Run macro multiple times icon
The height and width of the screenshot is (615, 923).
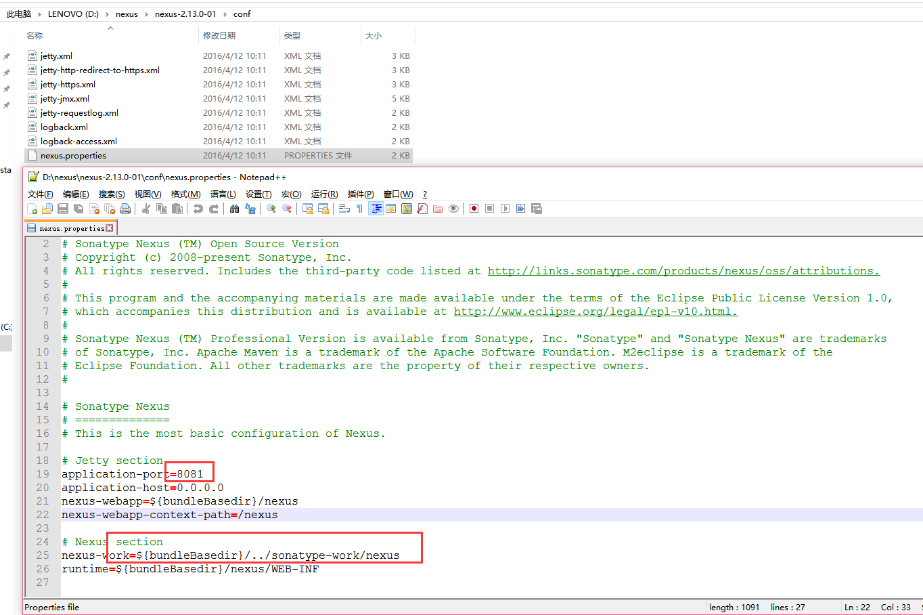520,209
